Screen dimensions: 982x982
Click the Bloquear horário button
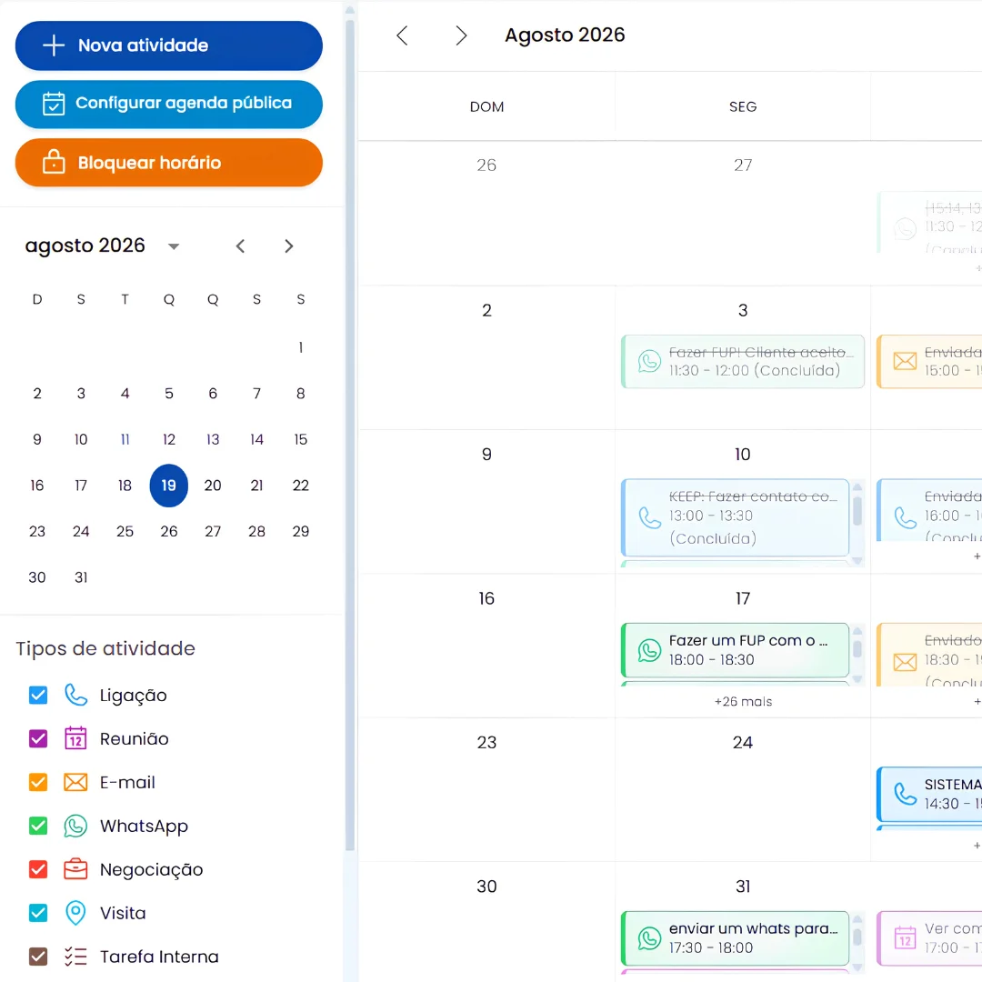(169, 163)
